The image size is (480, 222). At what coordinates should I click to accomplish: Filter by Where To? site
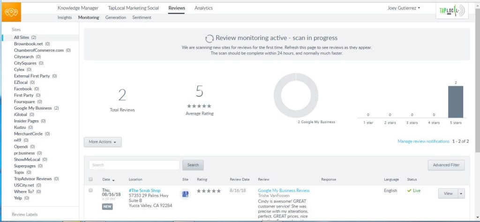pos(28,192)
